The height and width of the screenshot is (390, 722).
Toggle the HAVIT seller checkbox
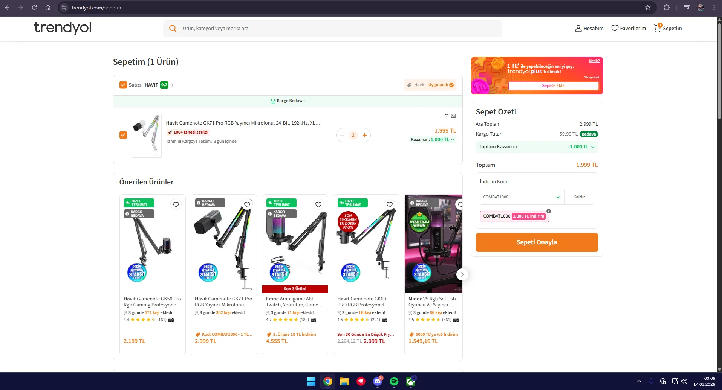coord(123,85)
